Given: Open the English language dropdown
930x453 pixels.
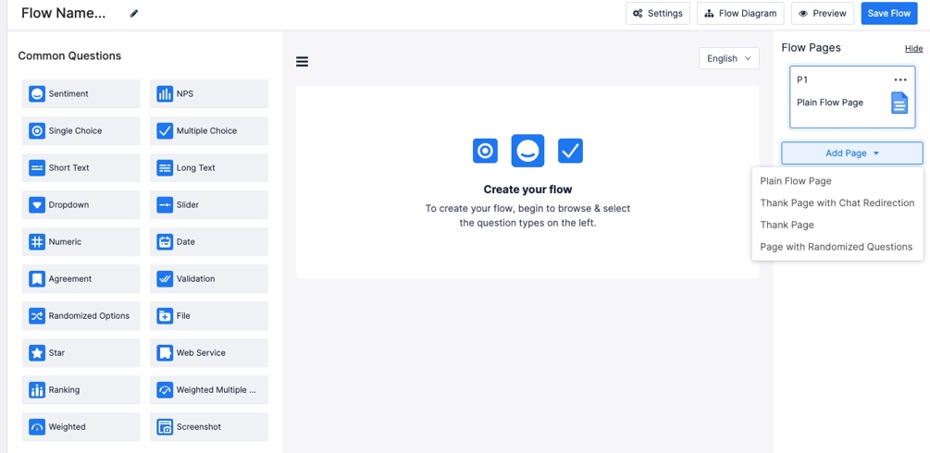Looking at the screenshot, I should tap(729, 58).
